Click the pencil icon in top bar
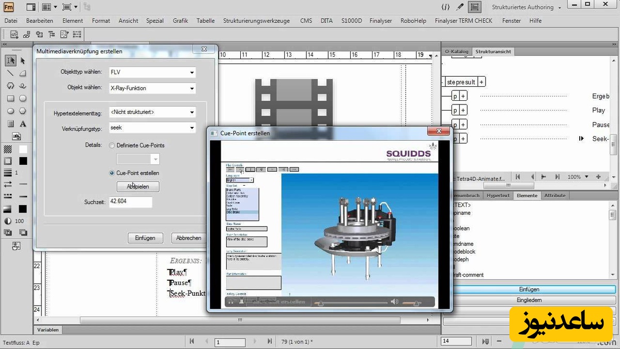 click(x=460, y=7)
